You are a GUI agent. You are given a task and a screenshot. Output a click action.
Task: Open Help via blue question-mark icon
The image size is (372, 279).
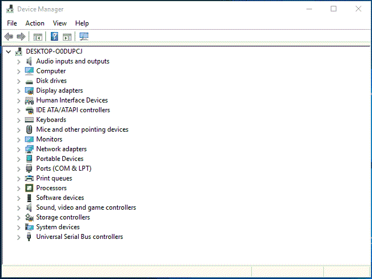(x=54, y=37)
